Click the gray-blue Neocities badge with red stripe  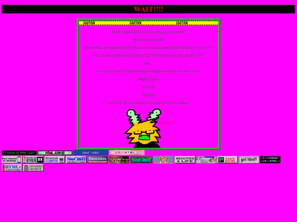(97, 160)
